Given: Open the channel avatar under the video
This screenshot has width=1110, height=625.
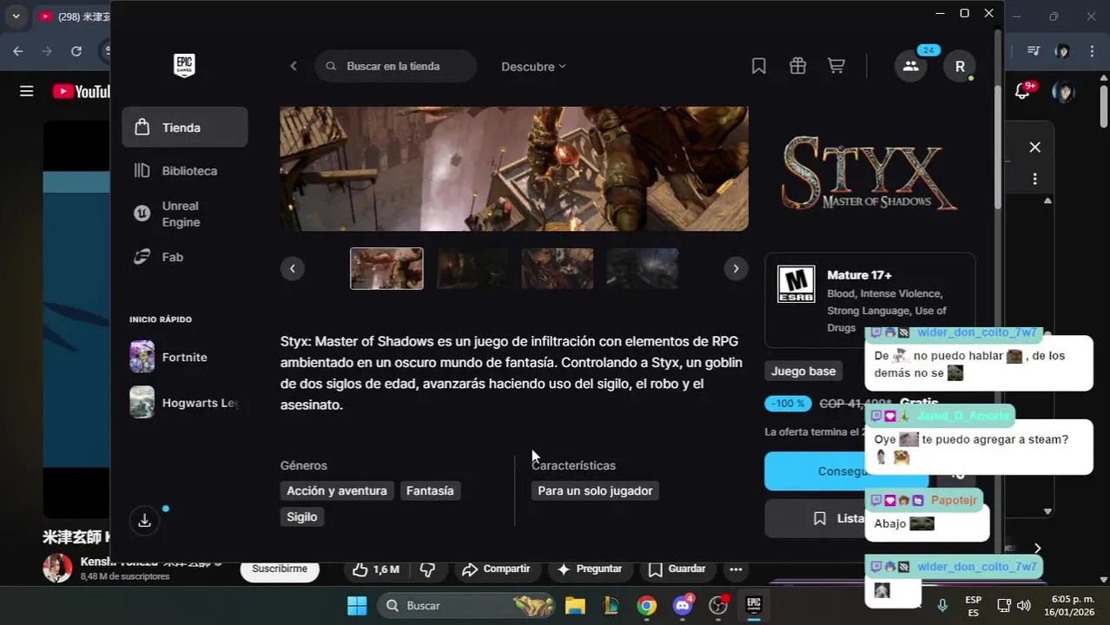Looking at the screenshot, I should coord(57,569).
